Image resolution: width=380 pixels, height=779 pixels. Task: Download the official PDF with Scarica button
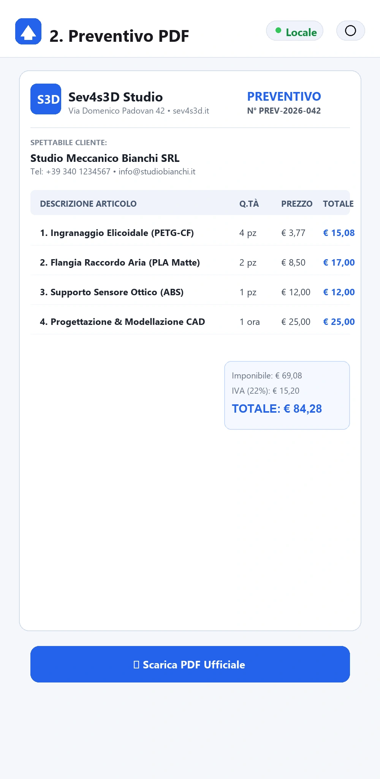190,664
